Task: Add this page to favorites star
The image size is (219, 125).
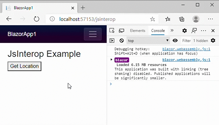Action: point(153,19)
